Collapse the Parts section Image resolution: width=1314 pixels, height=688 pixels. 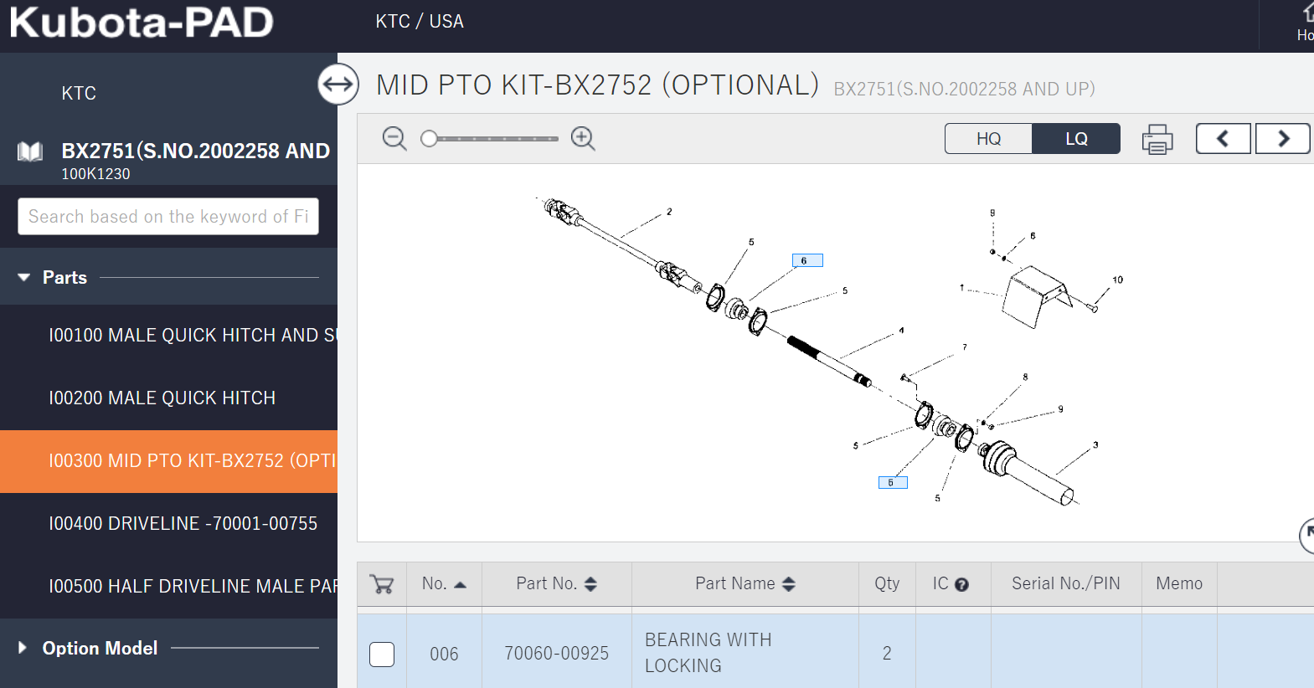coord(24,277)
